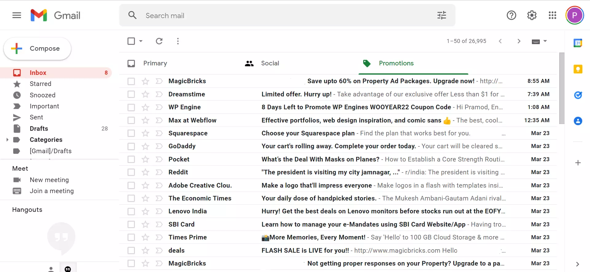Open The Economic Times email
590x272 pixels.
[x=338, y=198]
